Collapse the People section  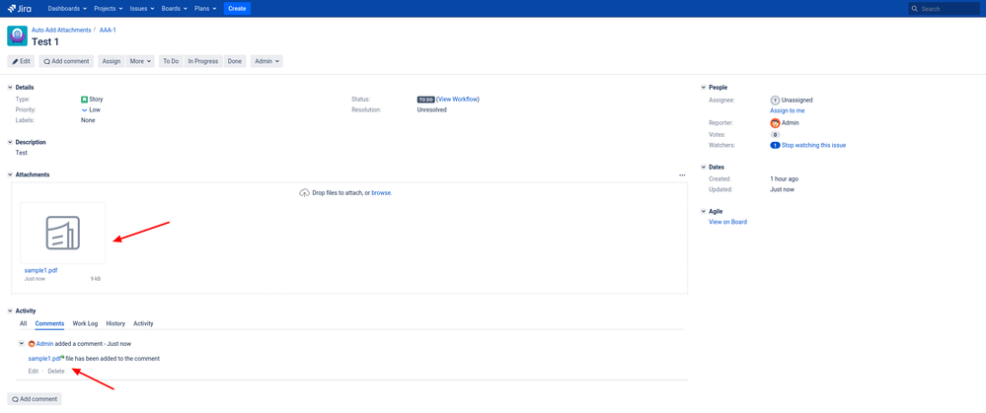coord(703,88)
